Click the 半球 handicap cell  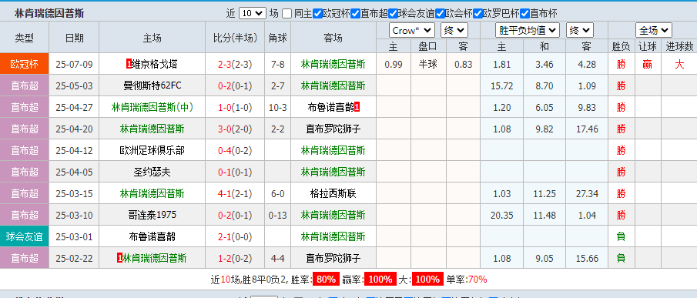coord(428,65)
